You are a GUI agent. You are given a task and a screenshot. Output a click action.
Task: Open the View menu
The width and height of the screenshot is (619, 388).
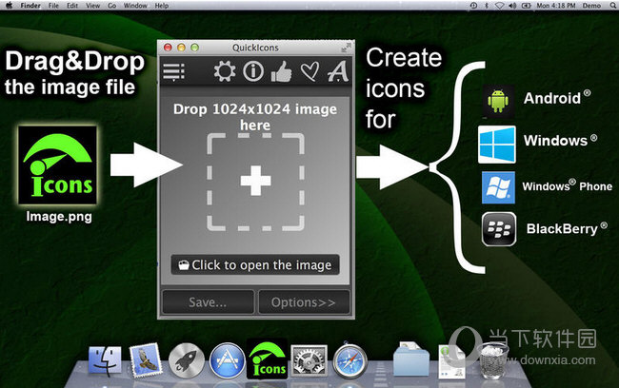click(x=92, y=6)
